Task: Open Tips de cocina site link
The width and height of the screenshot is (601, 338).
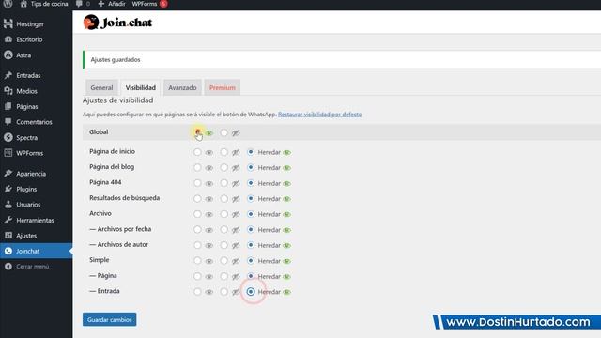Action: 50,4
